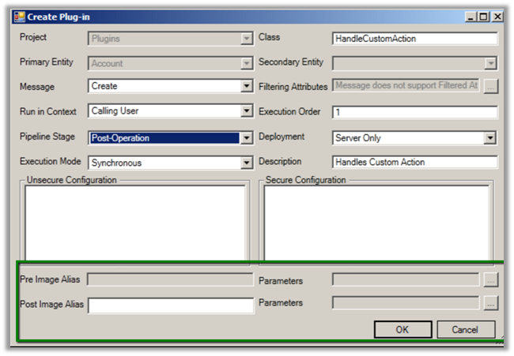Open the Pipeline Stage dropdown arrow

(246, 138)
